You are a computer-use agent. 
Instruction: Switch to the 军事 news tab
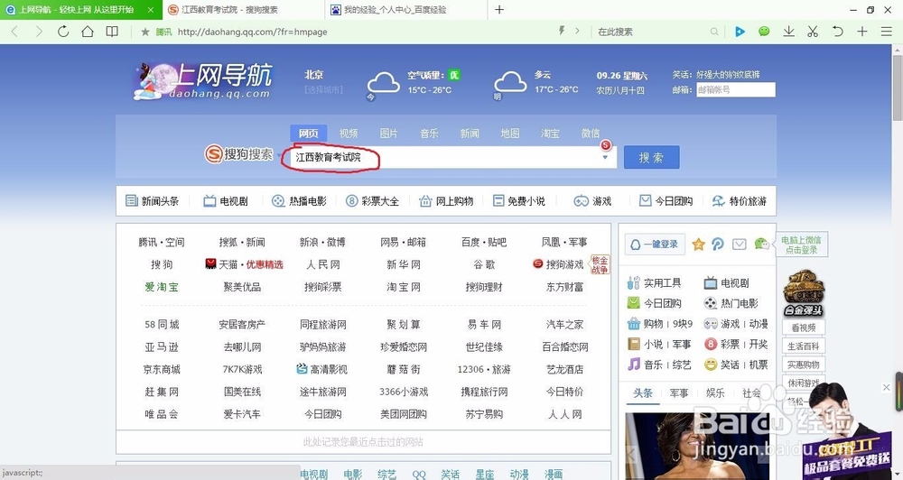[679, 393]
